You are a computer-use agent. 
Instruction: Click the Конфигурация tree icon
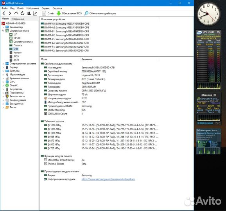7,100
